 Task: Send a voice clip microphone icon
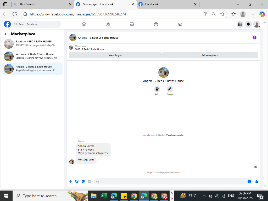70,182
